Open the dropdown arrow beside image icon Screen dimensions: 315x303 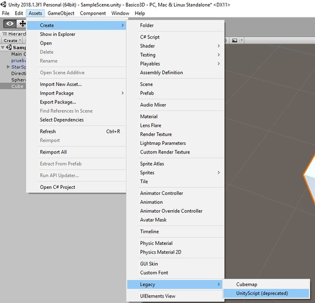(x=242, y=40)
